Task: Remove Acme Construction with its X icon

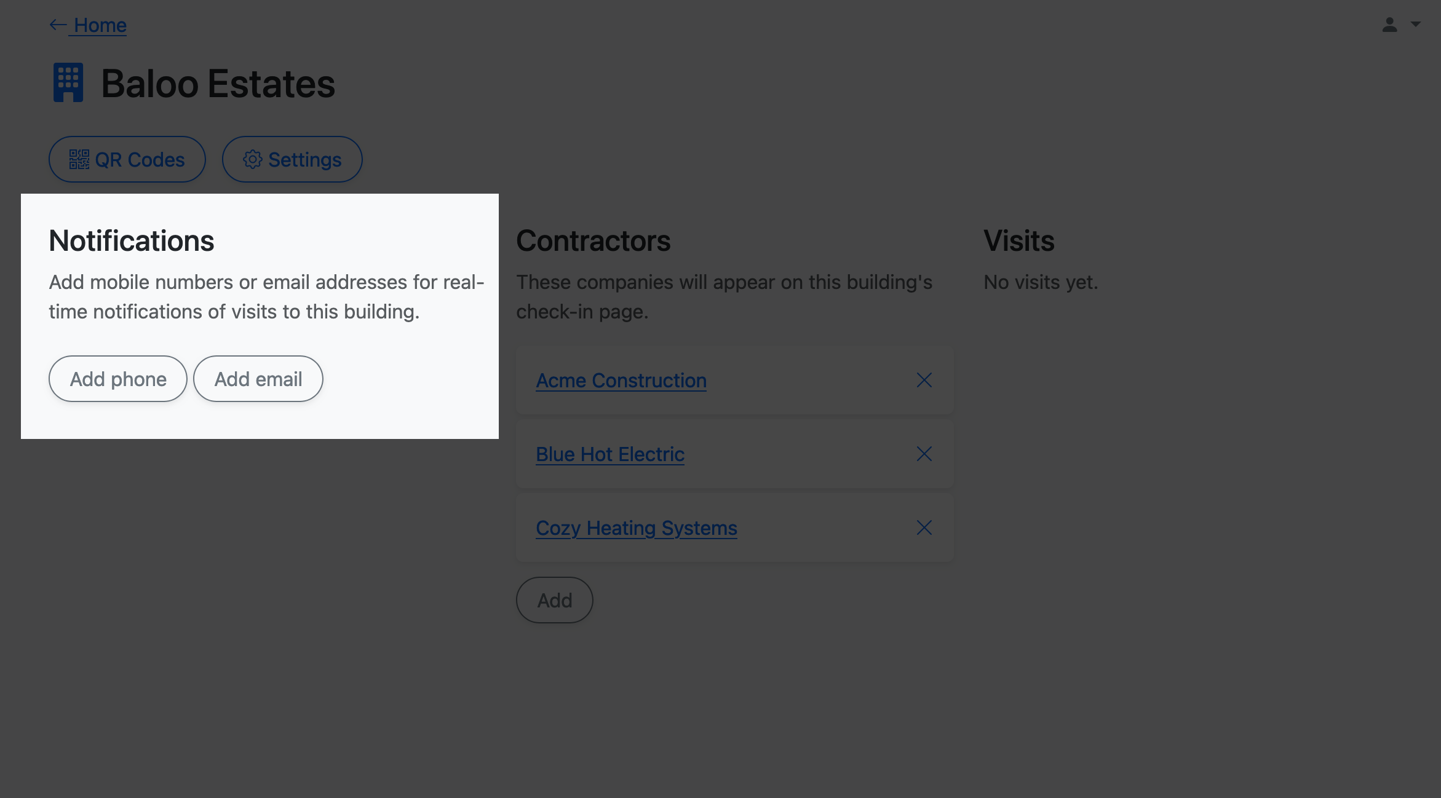Action: [924, 381]
